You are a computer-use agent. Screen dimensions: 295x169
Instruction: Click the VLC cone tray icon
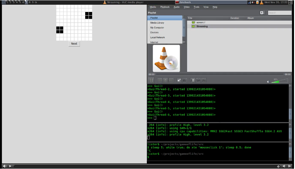coord(261,2)
